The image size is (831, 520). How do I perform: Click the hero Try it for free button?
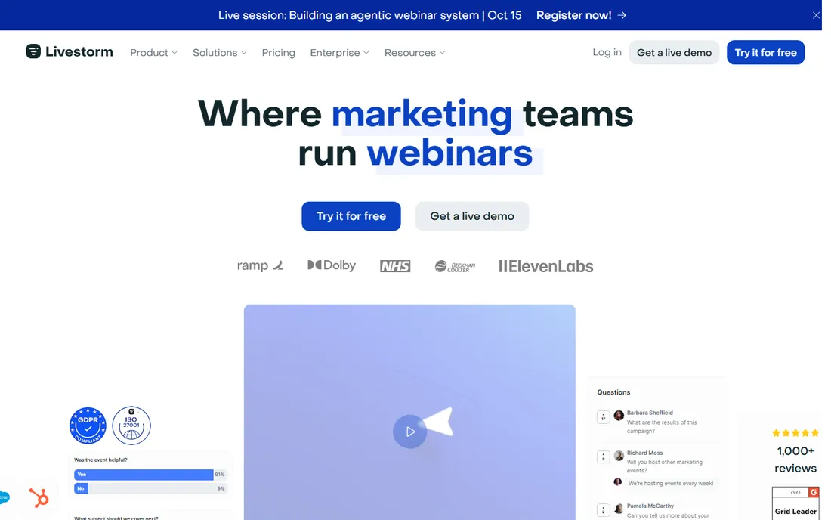(x=351, y=215)
